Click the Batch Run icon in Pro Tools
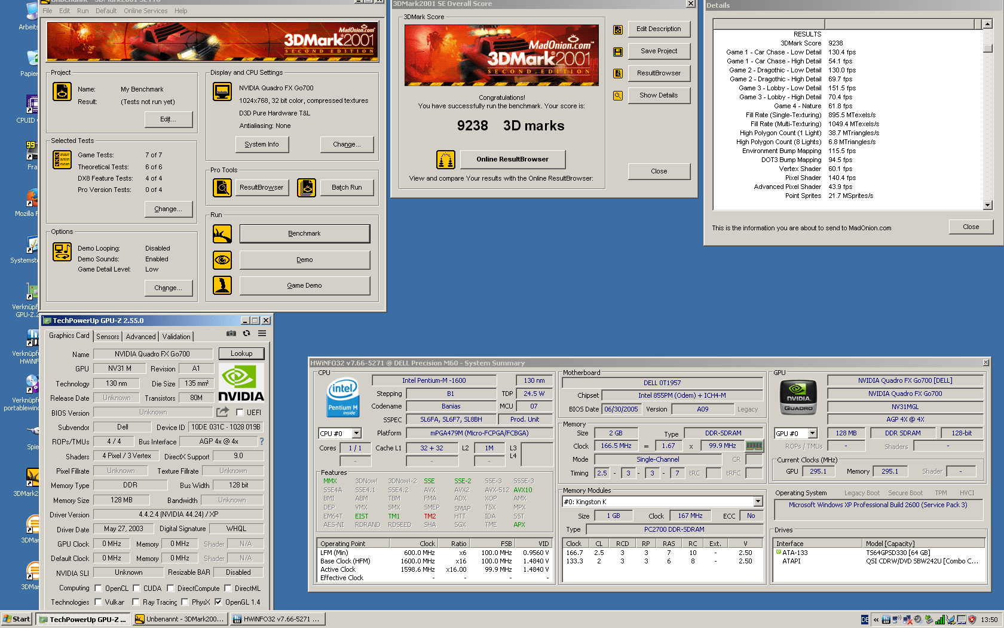1004x628 pixels. [307, 188]
